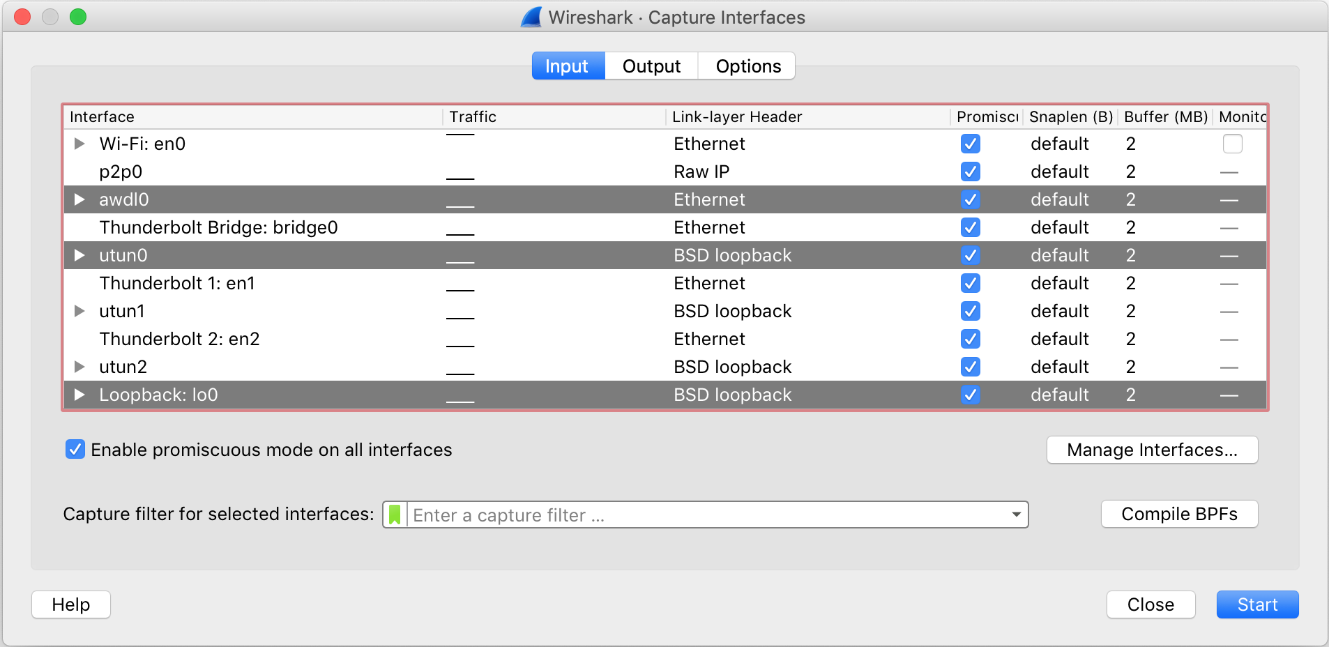Toggle promiscuous checkbox for utun0
This screenshot has width=1329, height=647.
click(x=970, y=255)
